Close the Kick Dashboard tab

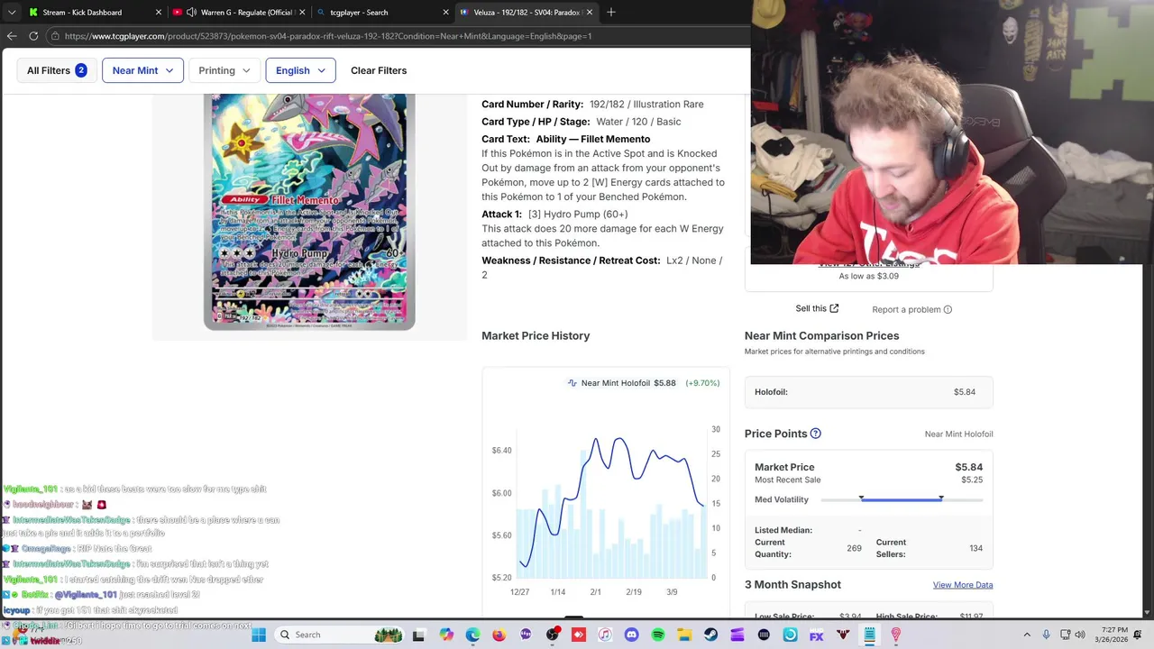point(159,13)
